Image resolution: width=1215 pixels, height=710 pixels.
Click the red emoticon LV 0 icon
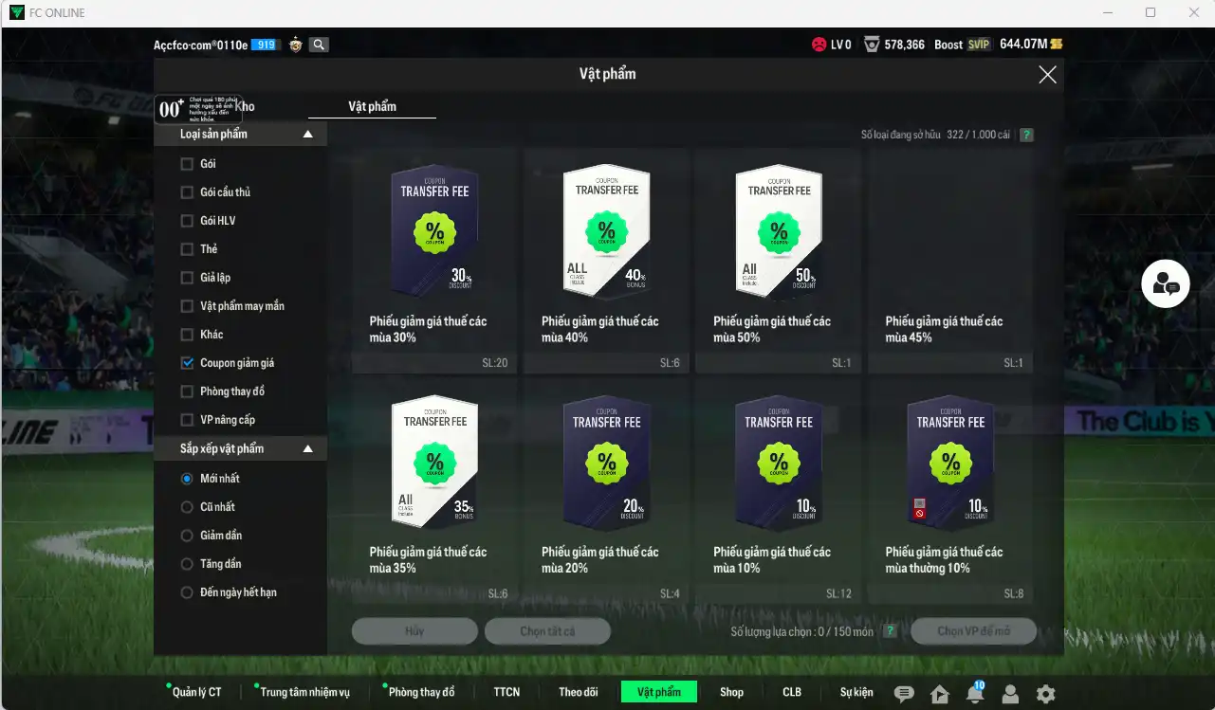pos(819,45)
